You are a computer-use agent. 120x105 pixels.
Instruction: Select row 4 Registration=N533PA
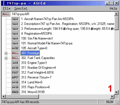36,34
